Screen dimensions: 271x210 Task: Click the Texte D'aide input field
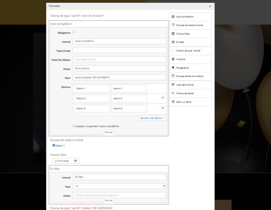click(x=120, y=50)
